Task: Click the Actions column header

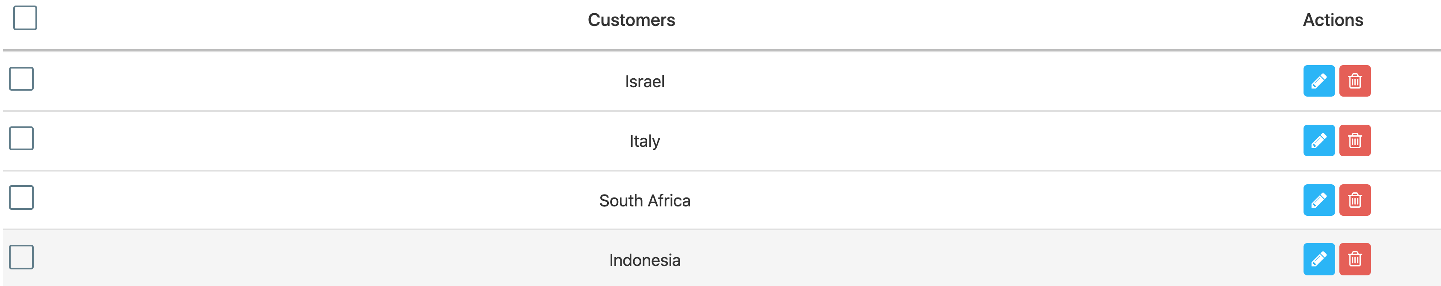Action: pyautogui.click(x=1333, y=20)
